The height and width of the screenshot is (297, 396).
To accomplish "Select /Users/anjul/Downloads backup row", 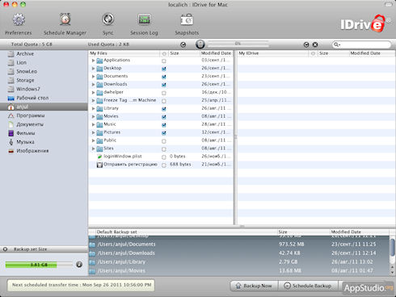I will click(x=238, y=253).
